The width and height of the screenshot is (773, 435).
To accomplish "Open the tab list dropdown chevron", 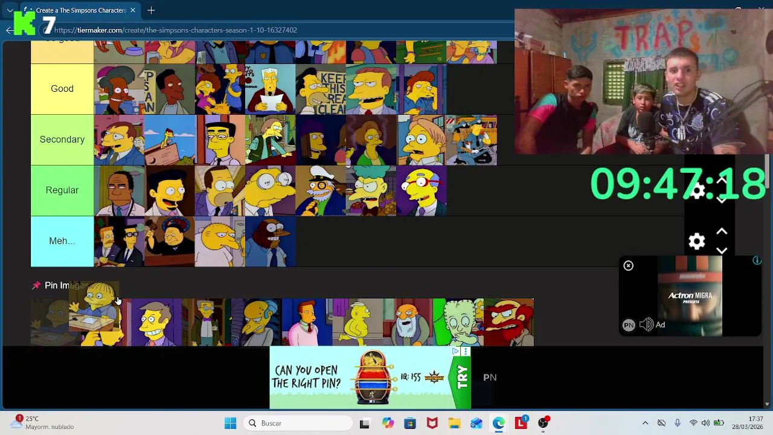I will (x=10, y=10).
